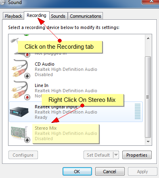Click the Properties button
This screenshot has height=178, width=159.
coord(137,155)
